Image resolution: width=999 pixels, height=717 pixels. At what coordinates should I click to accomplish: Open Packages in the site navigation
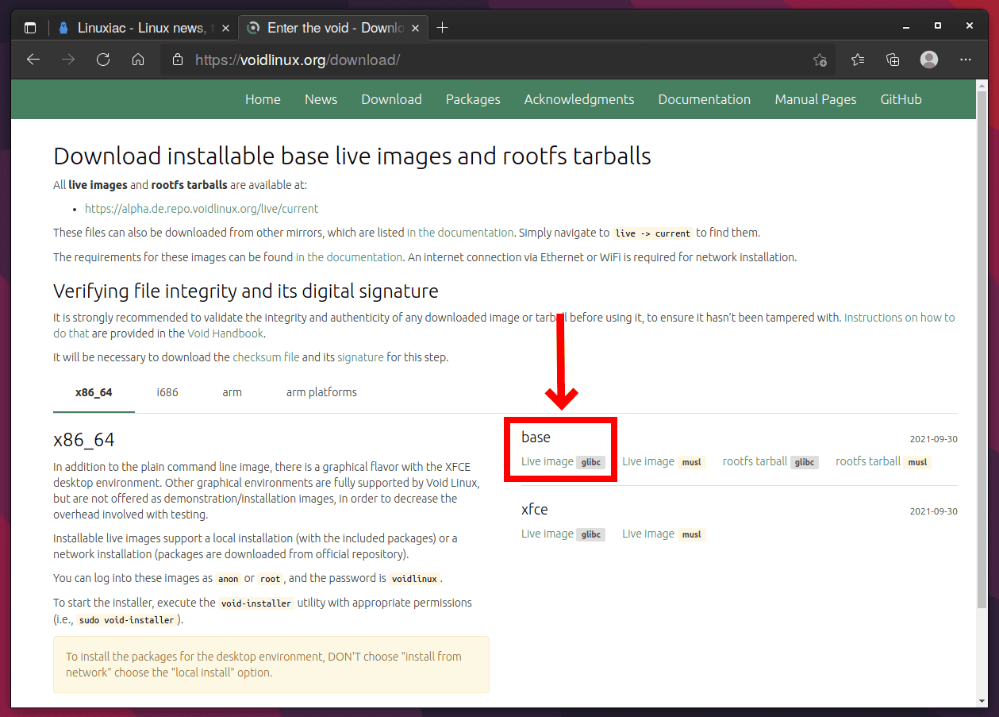click(473, 99)
